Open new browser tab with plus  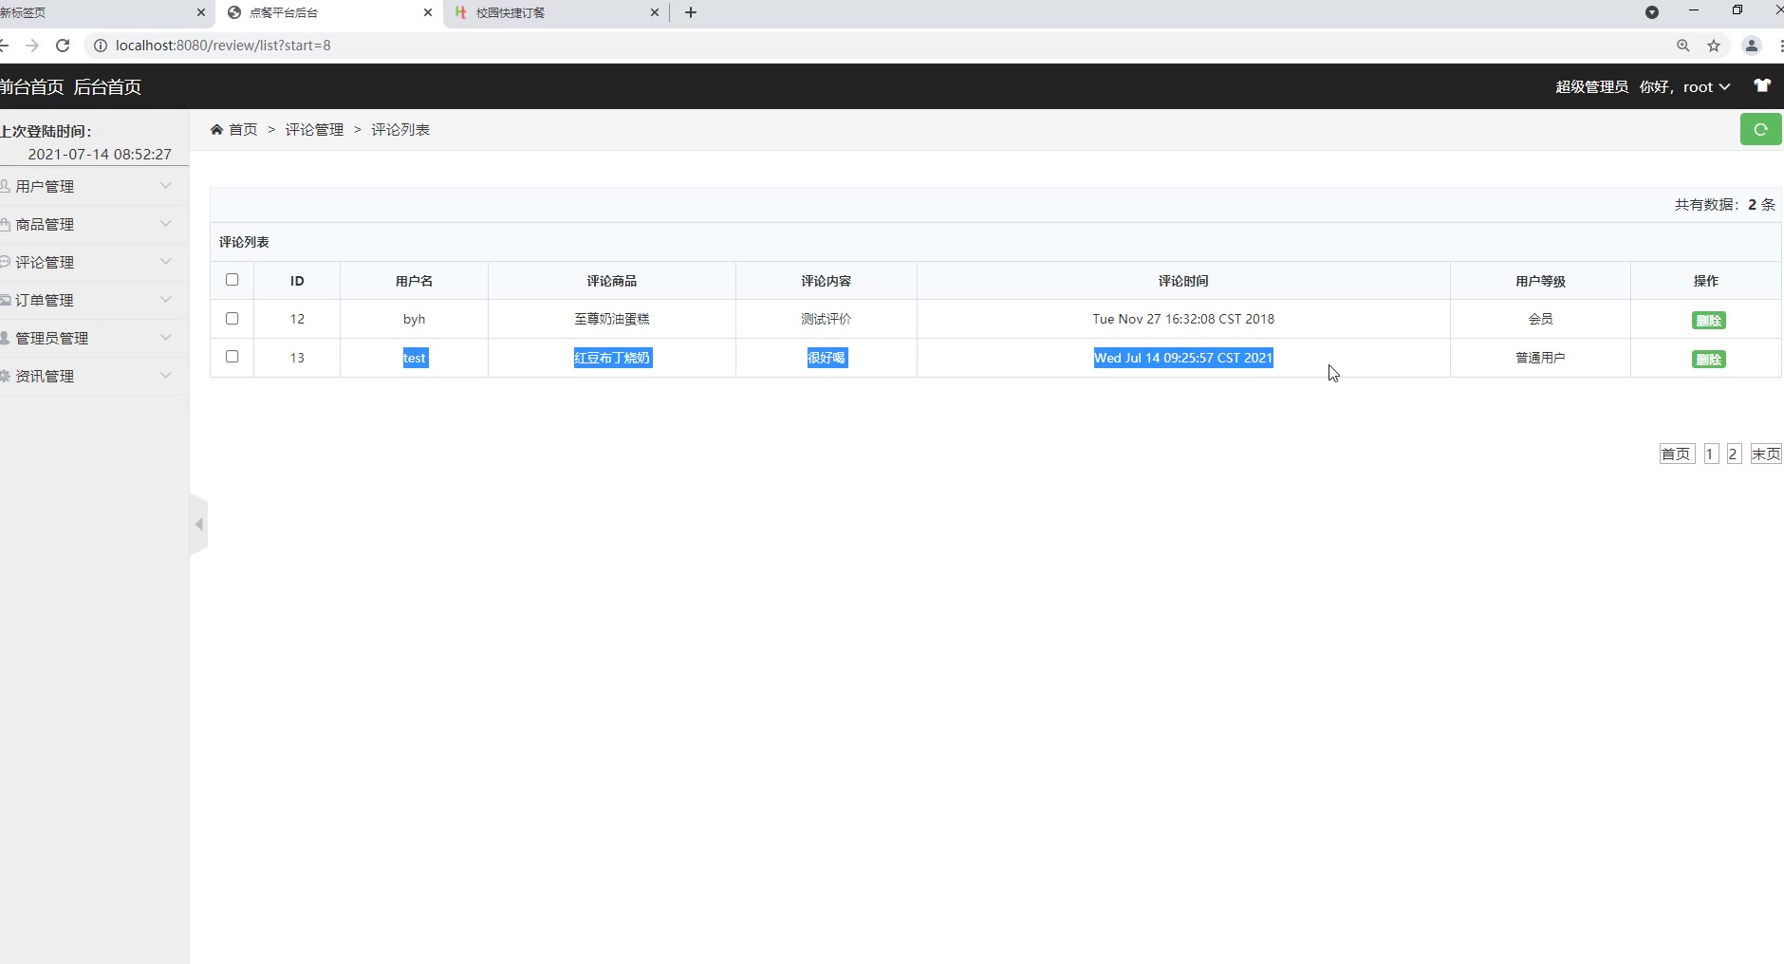click(691, 12)
